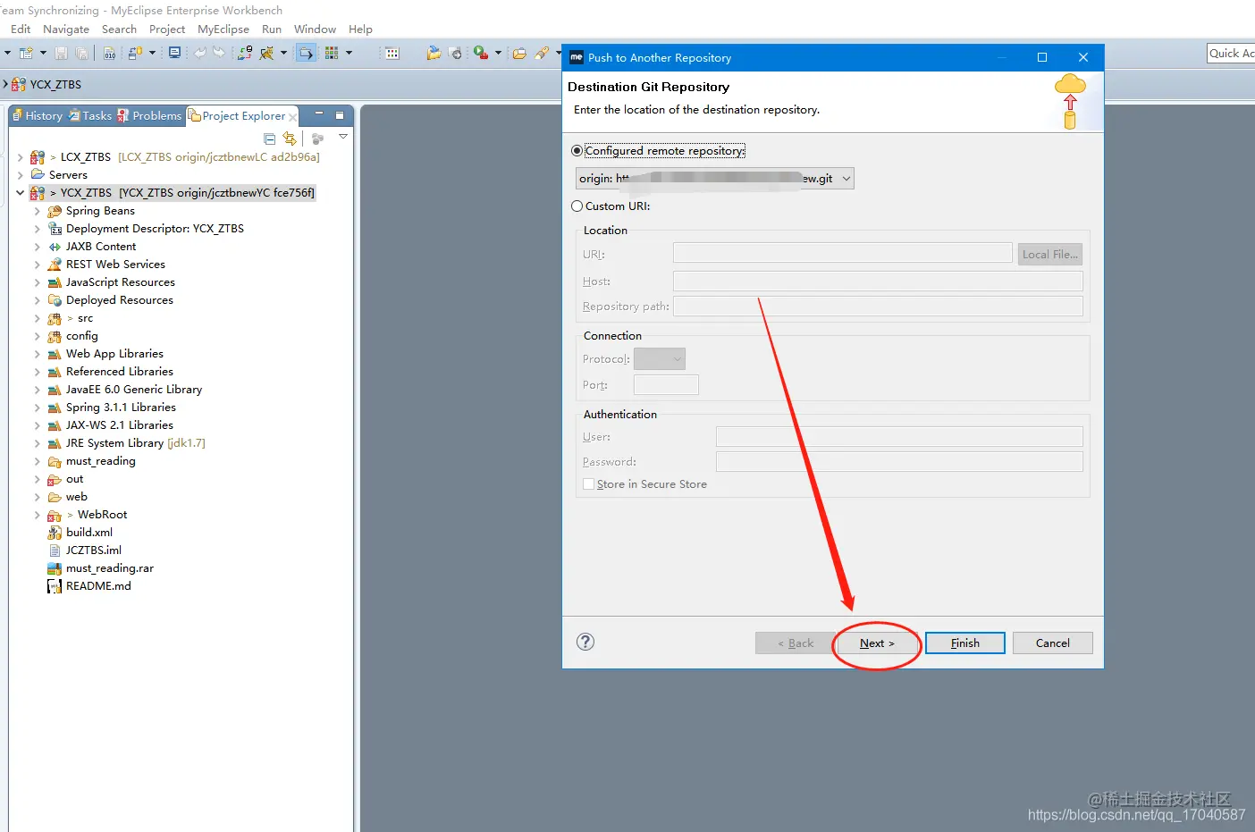Viewport: 1255px width, 832px height.
Task: Click the Host input field
Action: [878, 282]
